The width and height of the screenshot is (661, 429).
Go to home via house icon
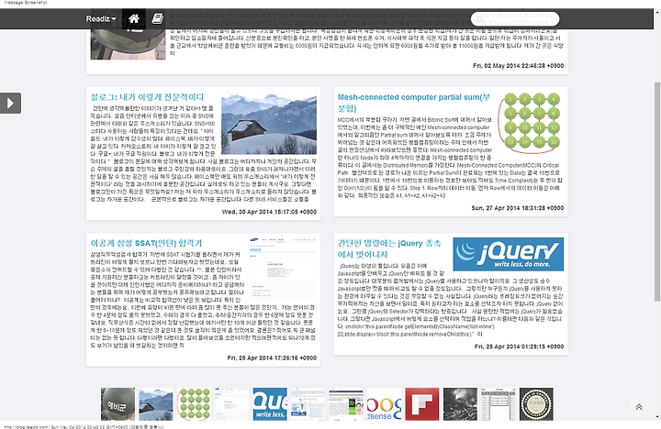(x=134, y=19)
